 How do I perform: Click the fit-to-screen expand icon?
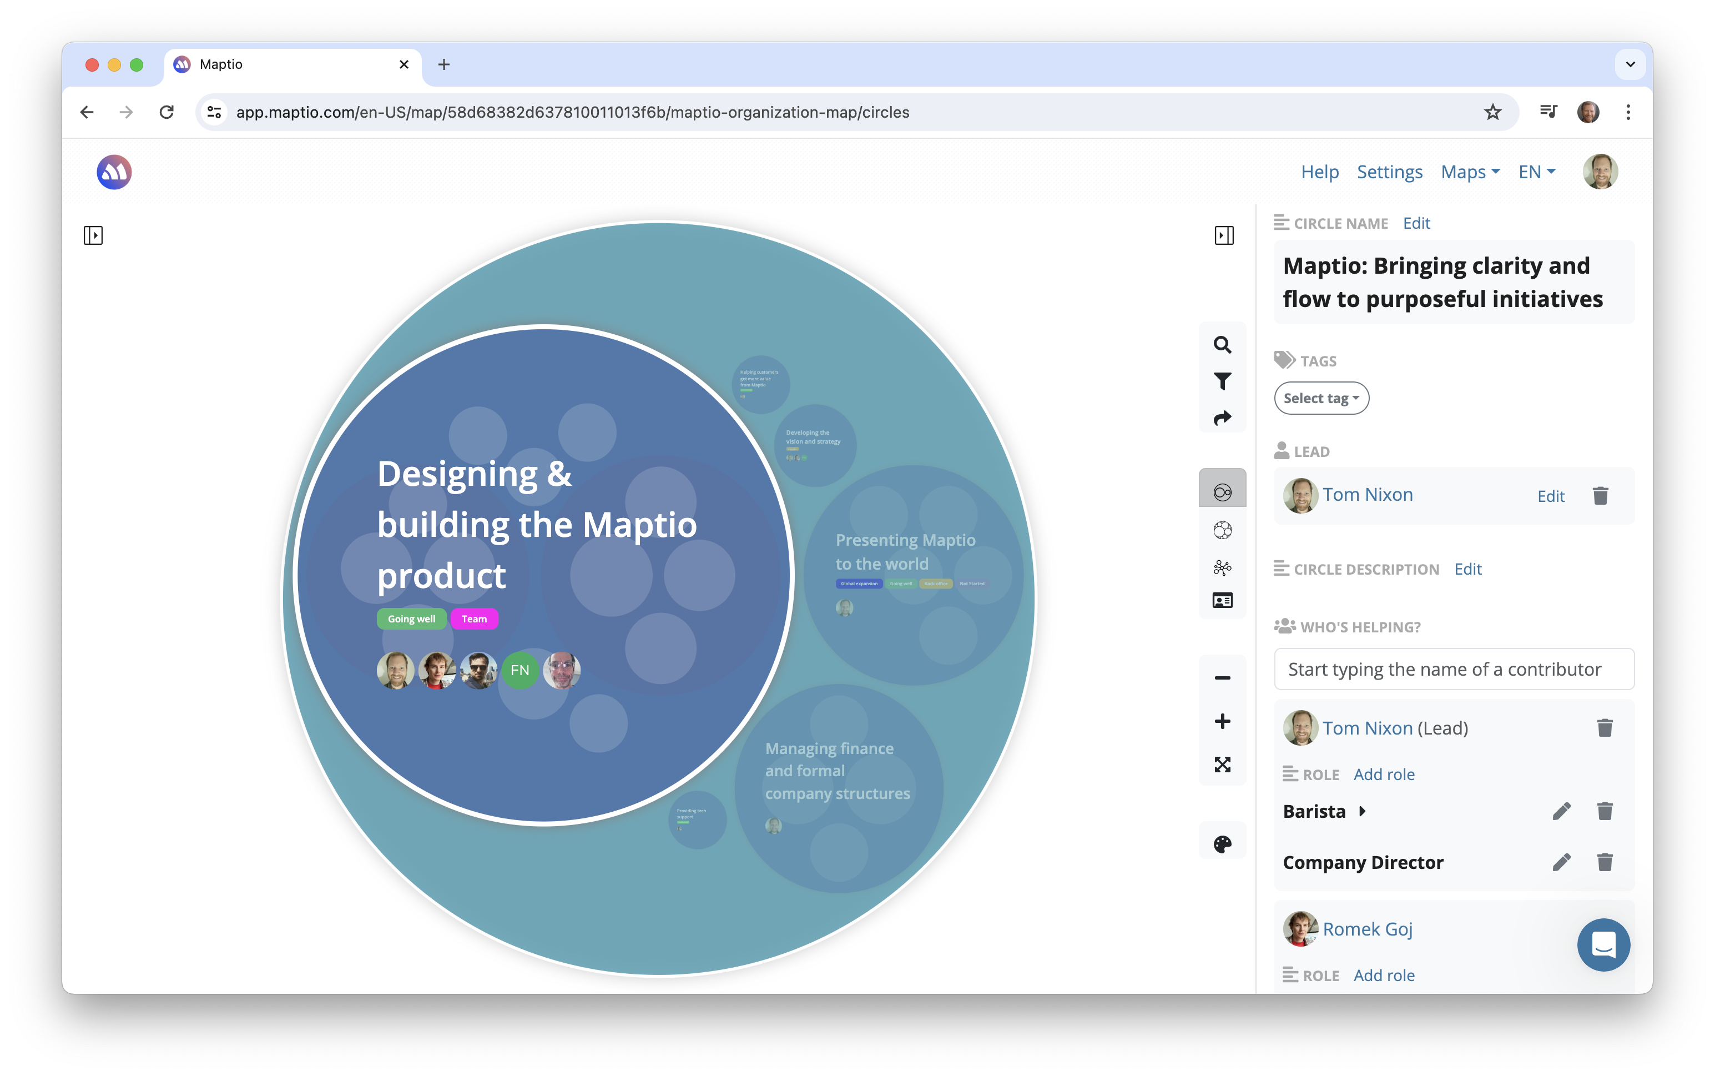tap(1222, 765)
